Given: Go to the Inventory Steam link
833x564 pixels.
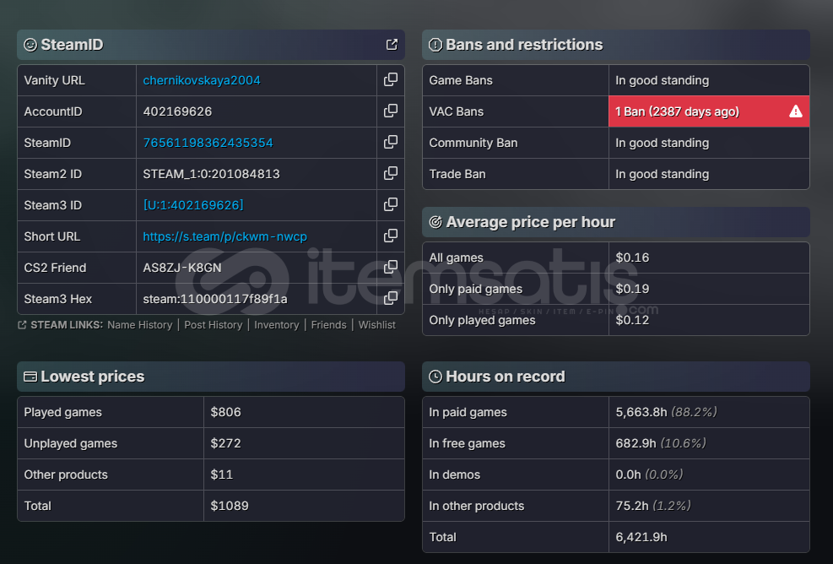Looking at the screenshot, I should point(276,325).
